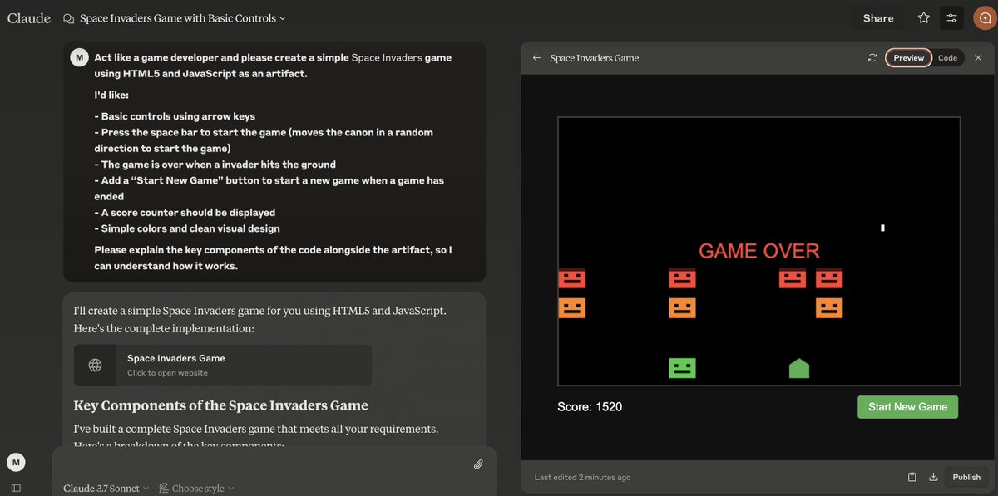The image size is (998, 496).
Task: Click the green cannon ship
Action: click(x=799, y=368)
